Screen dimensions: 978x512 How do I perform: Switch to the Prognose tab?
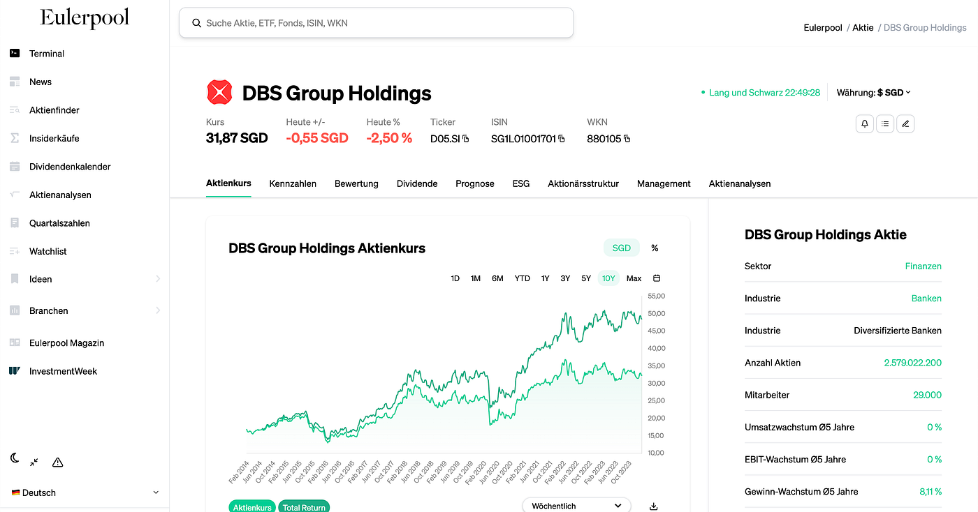[475, 183]
